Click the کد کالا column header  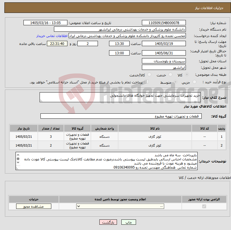205,128
